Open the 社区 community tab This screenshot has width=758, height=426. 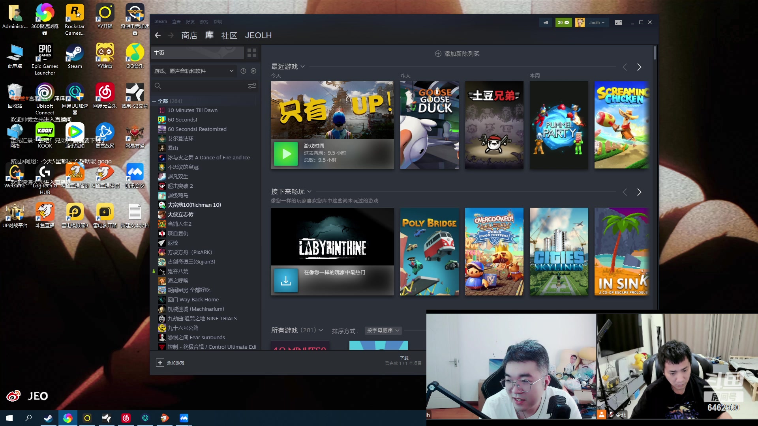(229, 35)
